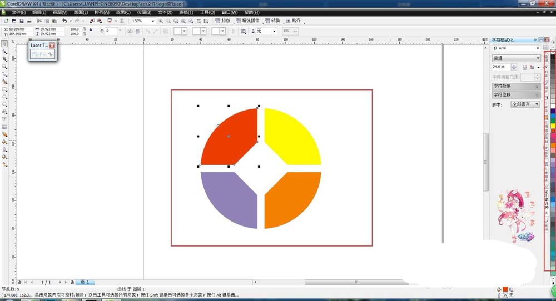Select the Text tool (字)

[4, 118]
